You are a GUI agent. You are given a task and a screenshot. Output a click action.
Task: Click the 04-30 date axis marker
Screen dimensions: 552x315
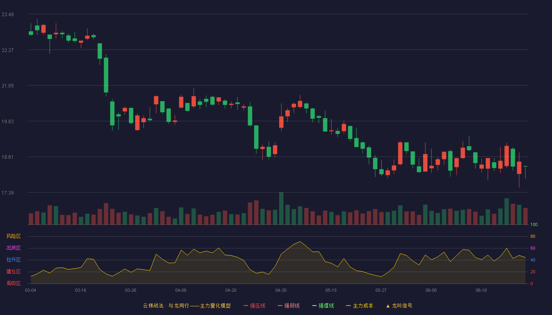pyautogui.click(x=281, y=290)
